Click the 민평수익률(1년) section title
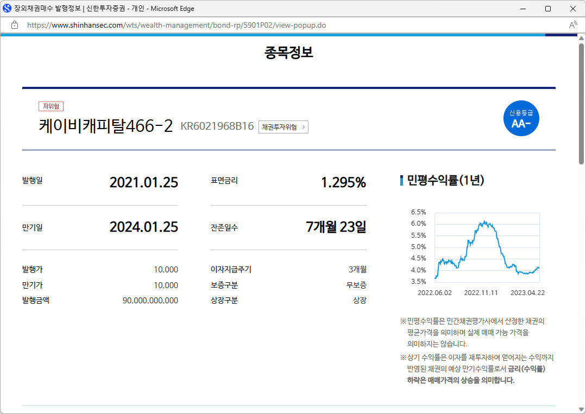Viewport: 586px width, 414px height. (445, 180)
